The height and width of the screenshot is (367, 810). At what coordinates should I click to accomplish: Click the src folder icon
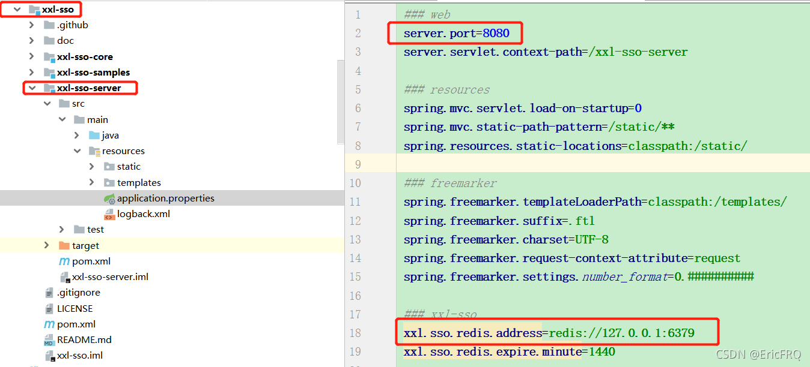(64, 104)
